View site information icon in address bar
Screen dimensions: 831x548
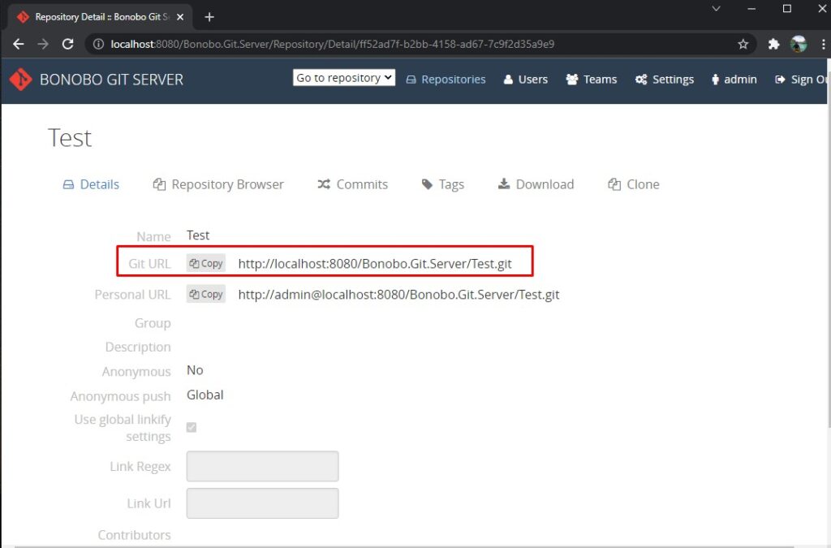(x=98, y=44)
